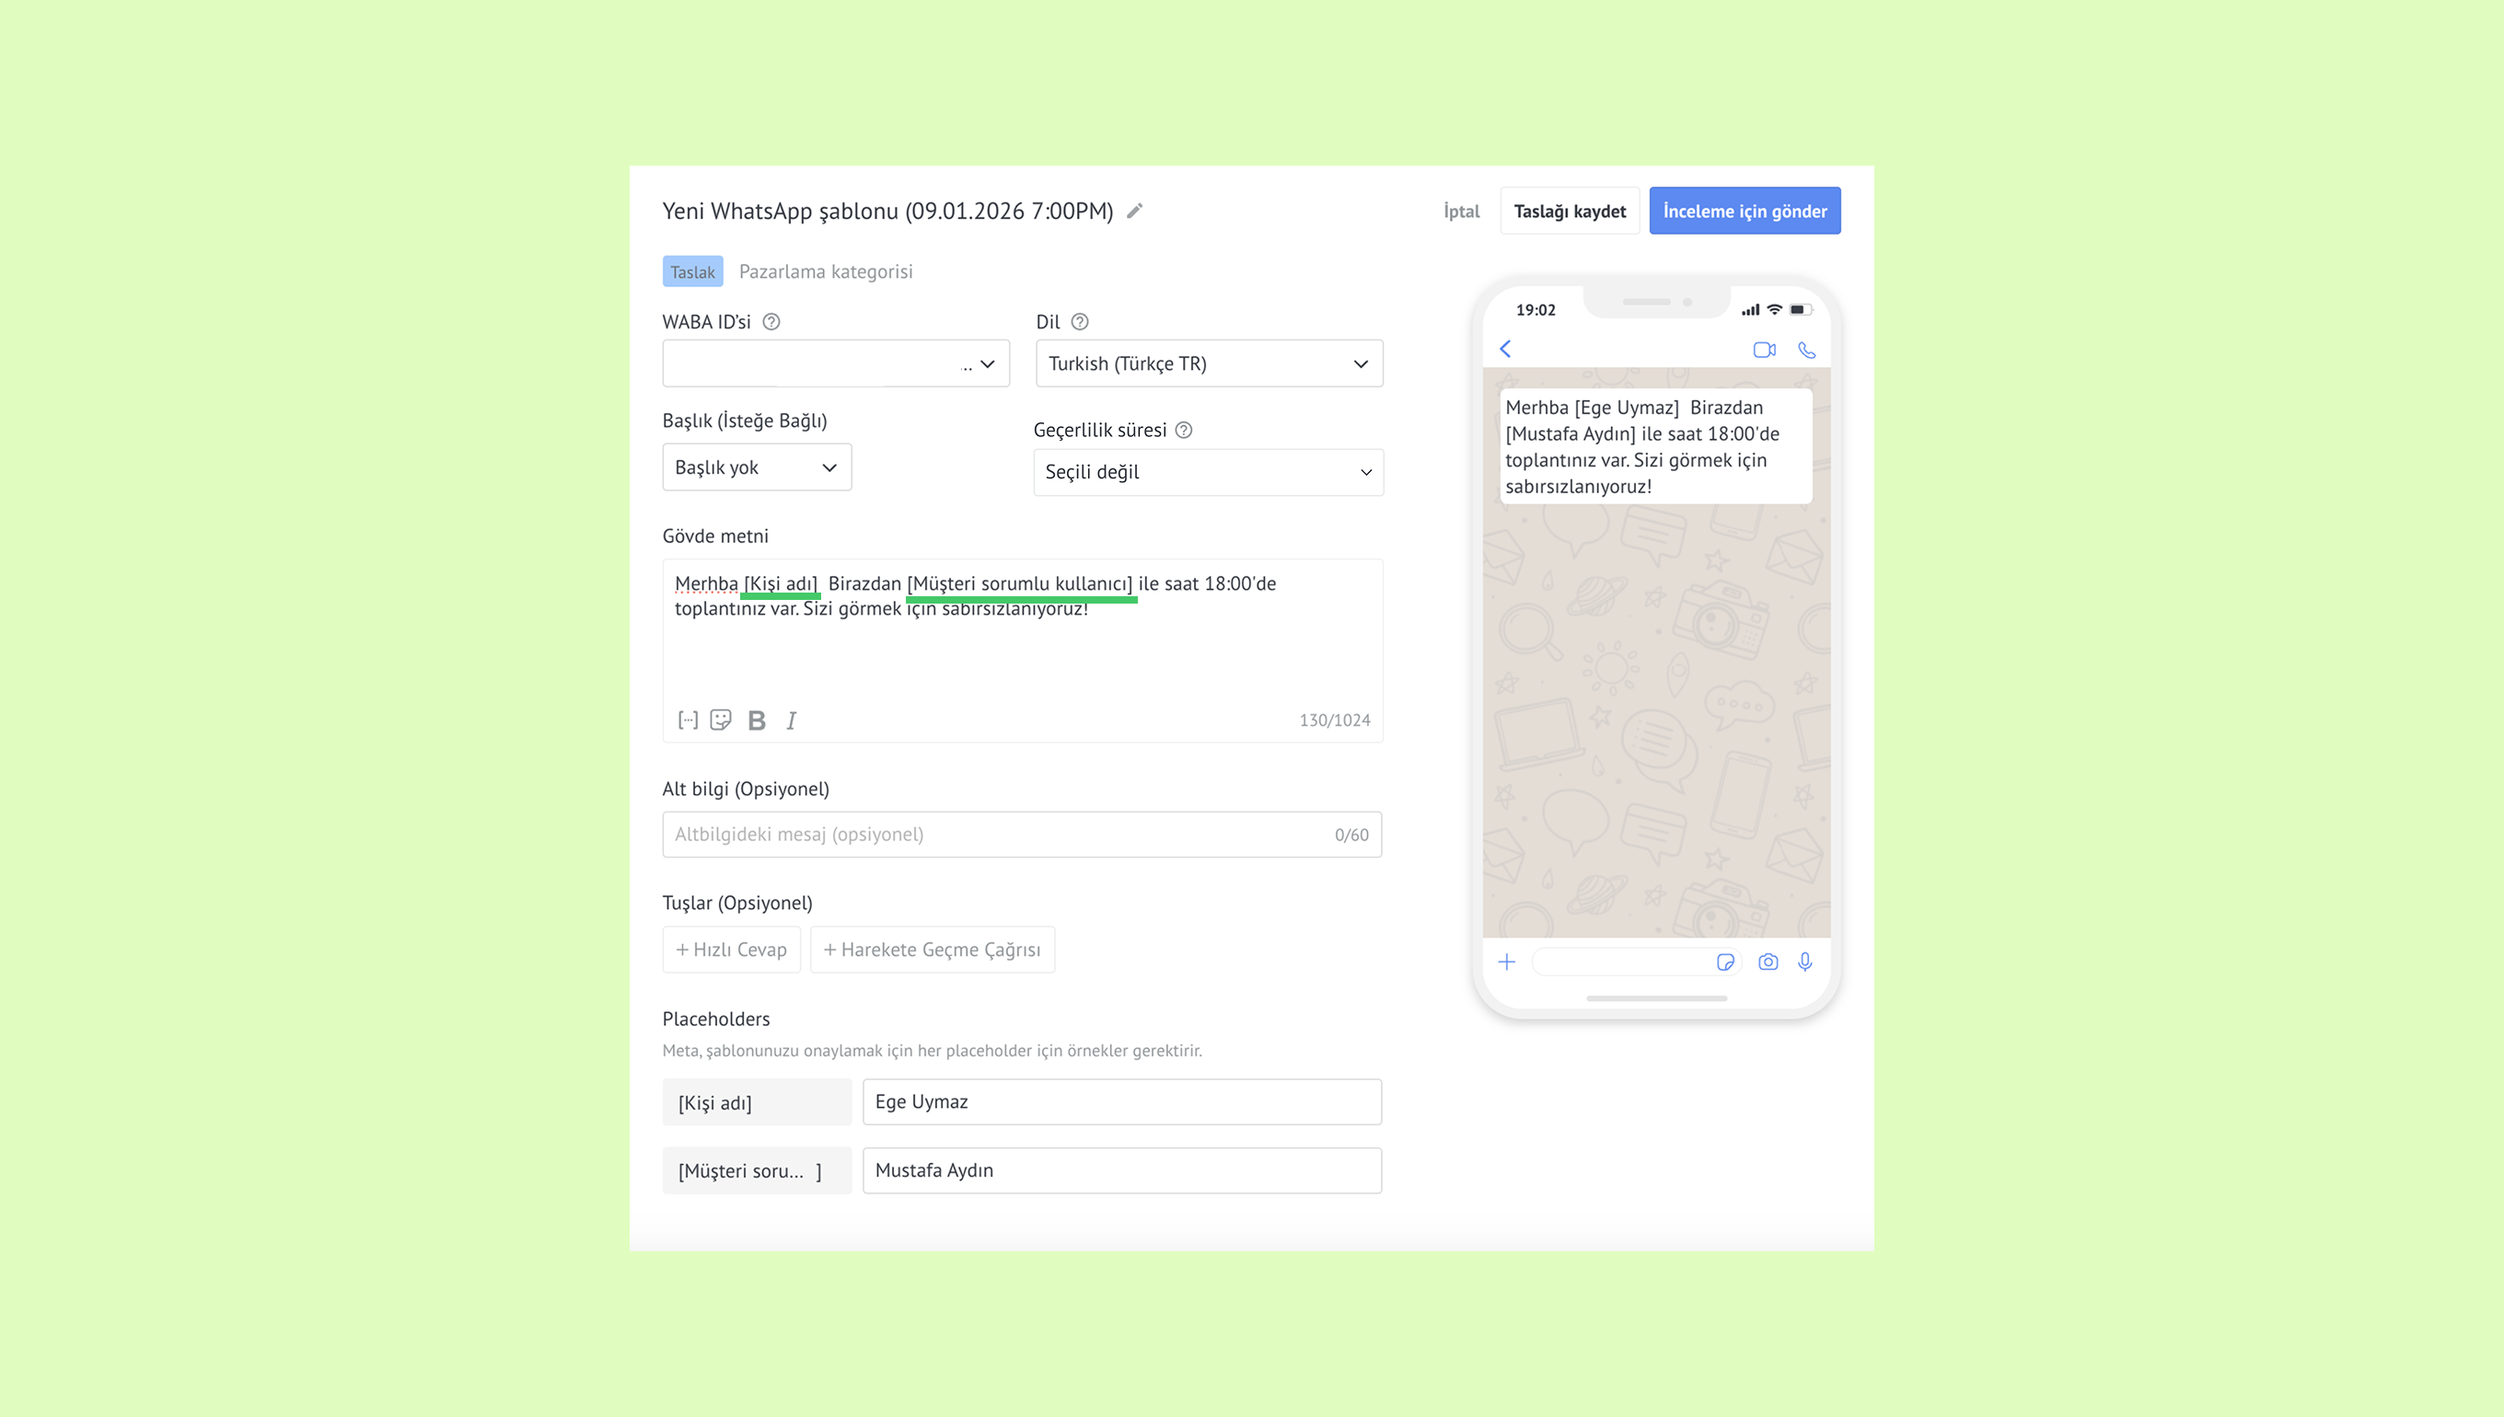This screenshot has width=2504, height=1417.
Task: Toggle italic formatting in body text
Action: pyautogui.click(x=792, y=720)
